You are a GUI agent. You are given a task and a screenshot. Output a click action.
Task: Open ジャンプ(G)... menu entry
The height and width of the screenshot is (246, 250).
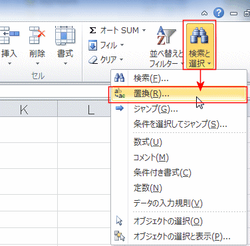click(179, 109)
